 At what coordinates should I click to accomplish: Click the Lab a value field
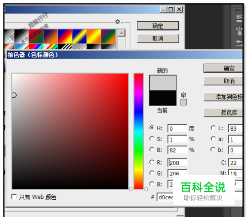[x=235, y=139]
